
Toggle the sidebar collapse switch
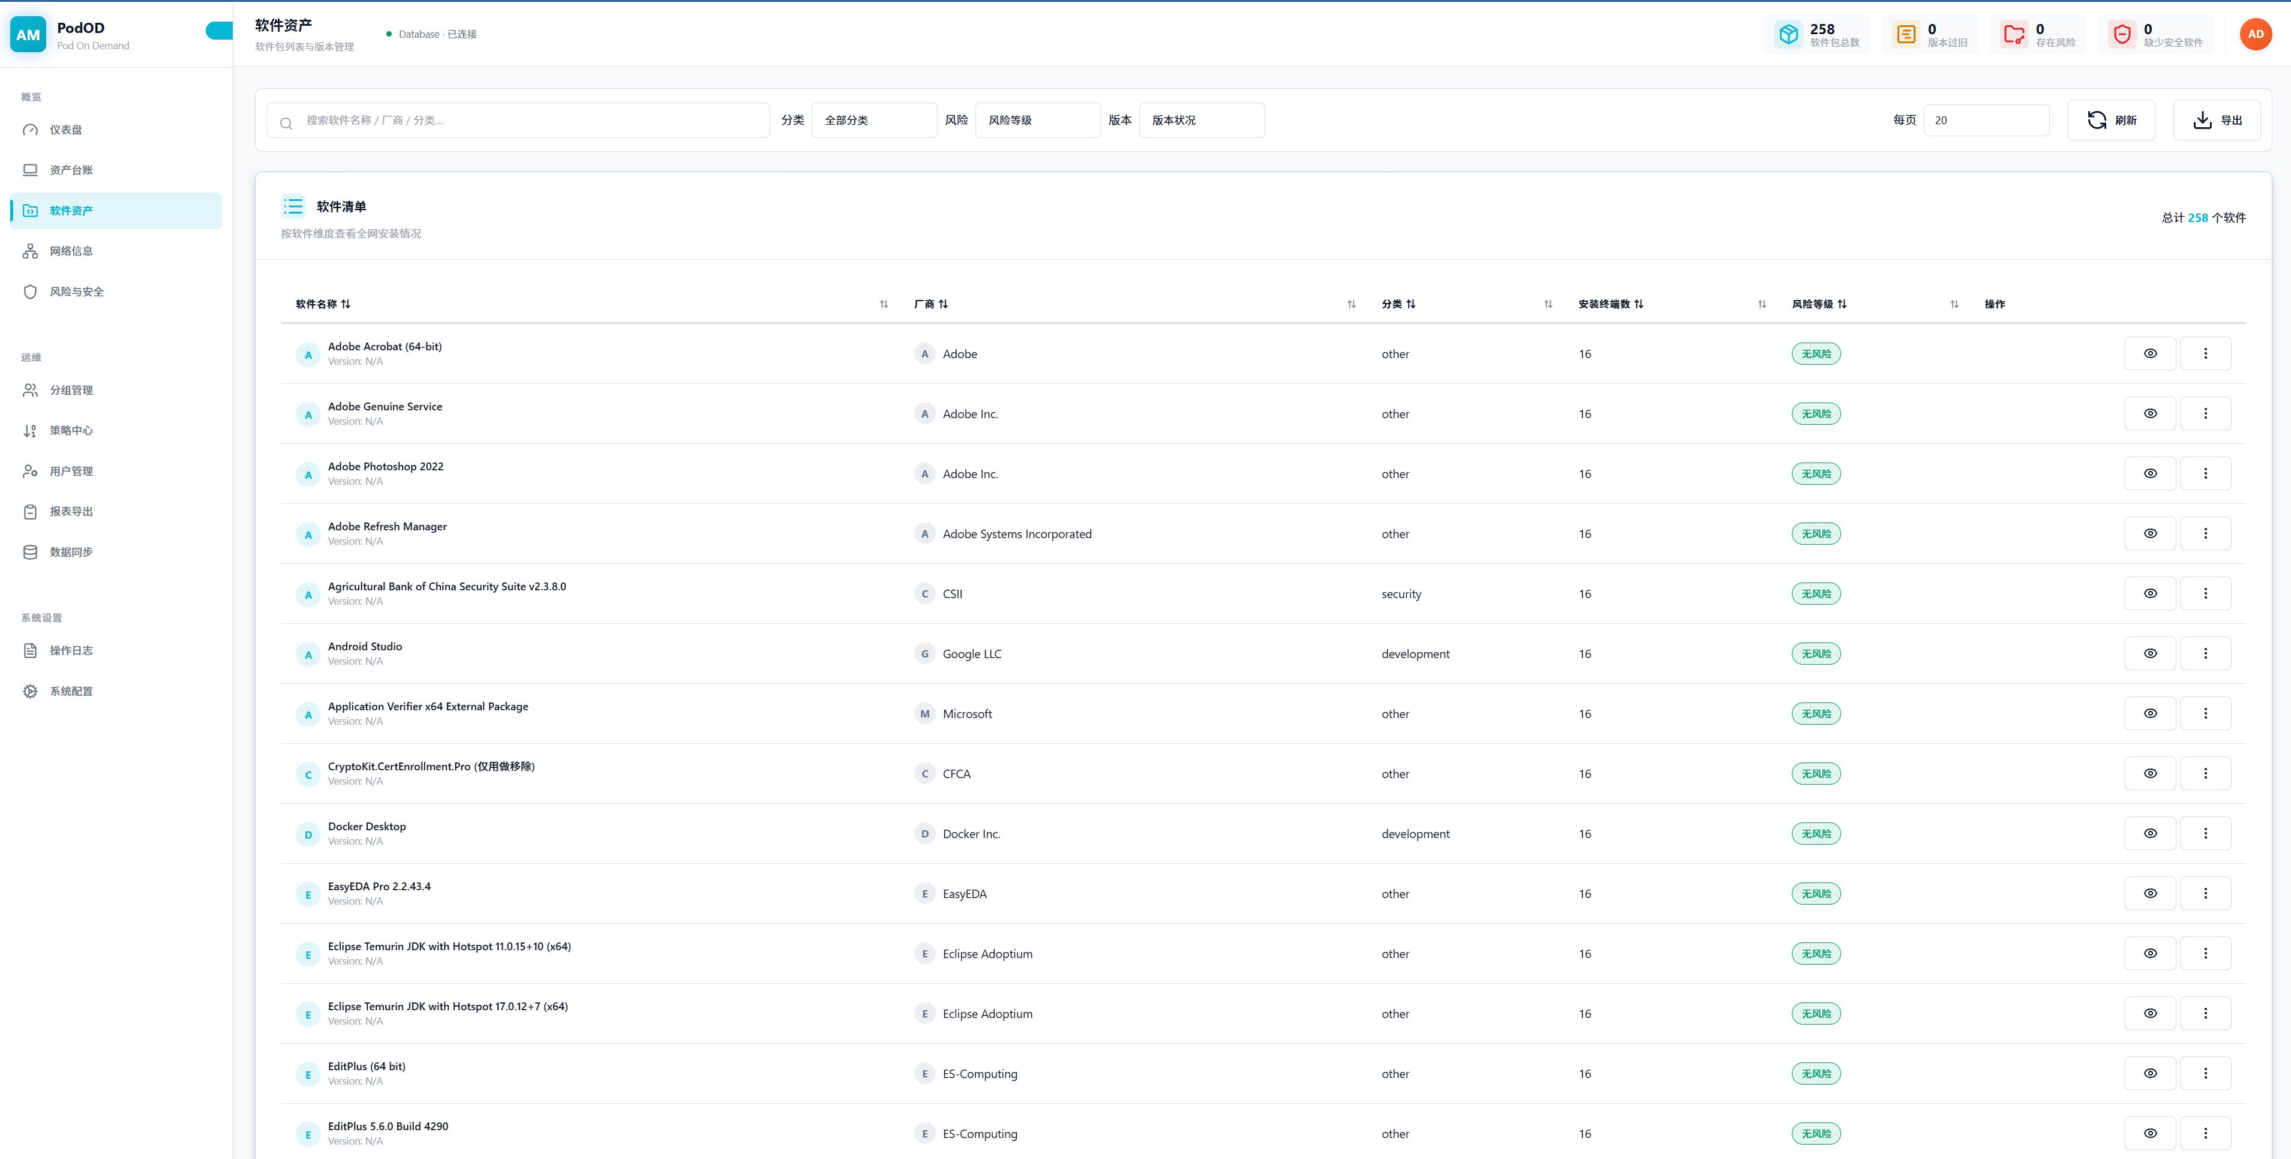pyautogui.click(x=219, y=31)
